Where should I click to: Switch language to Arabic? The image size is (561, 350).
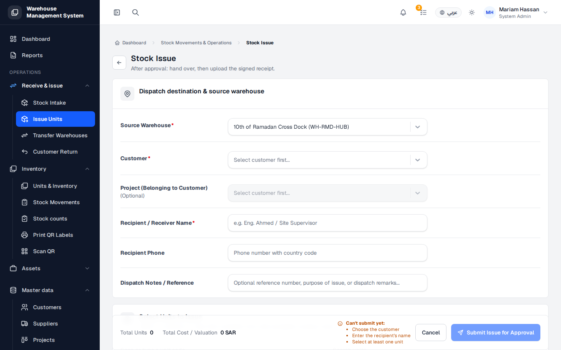[x=448, y=12]
